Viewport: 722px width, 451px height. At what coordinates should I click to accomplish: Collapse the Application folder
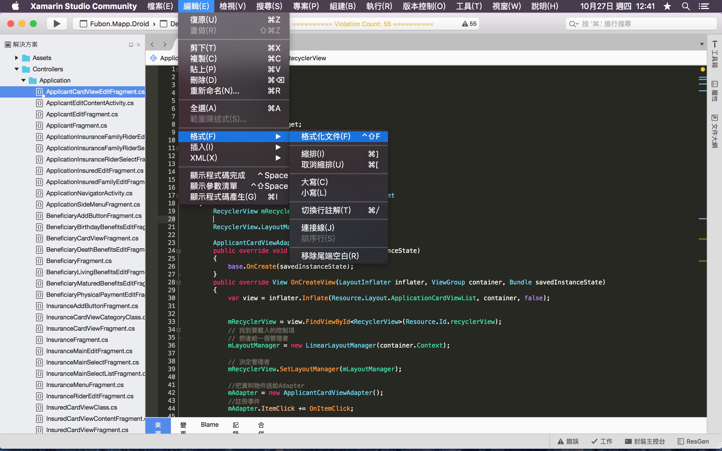[x=24, y=81]
